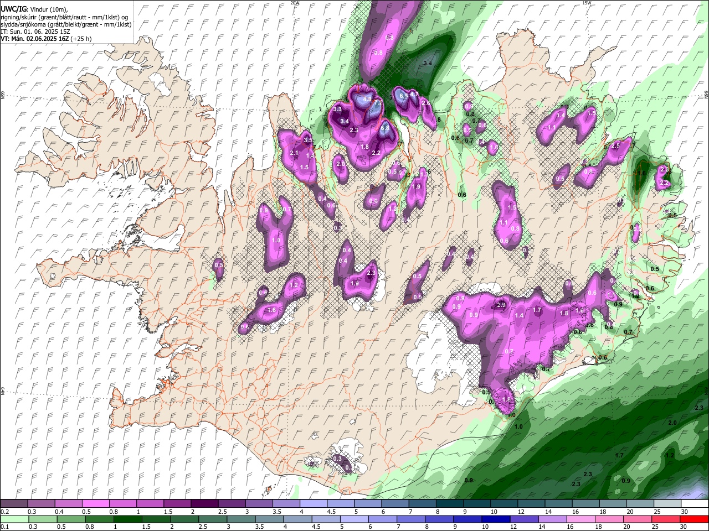This screenshot has width=709, height=531.
Task: Click the 20W longitude label
Action: (x=295, y=3)
